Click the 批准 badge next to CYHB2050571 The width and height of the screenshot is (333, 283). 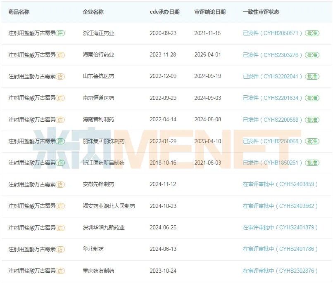(312, 33)
